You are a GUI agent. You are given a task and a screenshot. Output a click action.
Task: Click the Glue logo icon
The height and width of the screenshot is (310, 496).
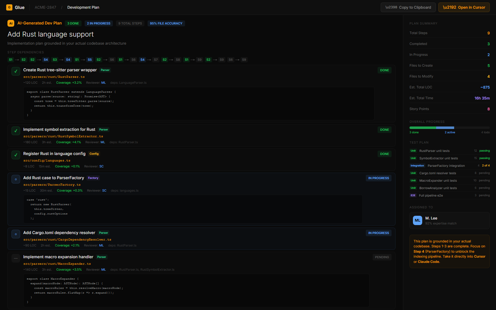tap(9, 7)
